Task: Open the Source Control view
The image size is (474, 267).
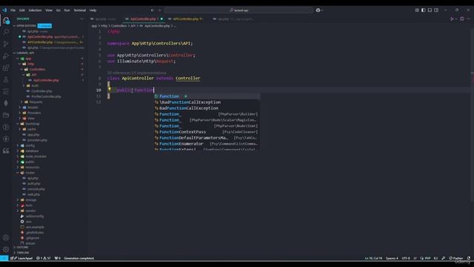Action: coord(6,44)
